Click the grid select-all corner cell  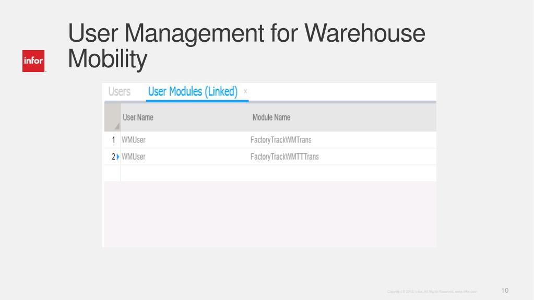(x=112, y=117)
